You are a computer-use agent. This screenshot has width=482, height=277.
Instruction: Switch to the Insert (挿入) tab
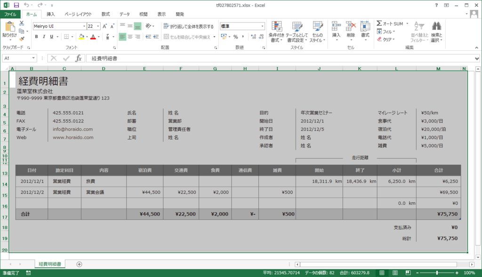pos(50,14)
